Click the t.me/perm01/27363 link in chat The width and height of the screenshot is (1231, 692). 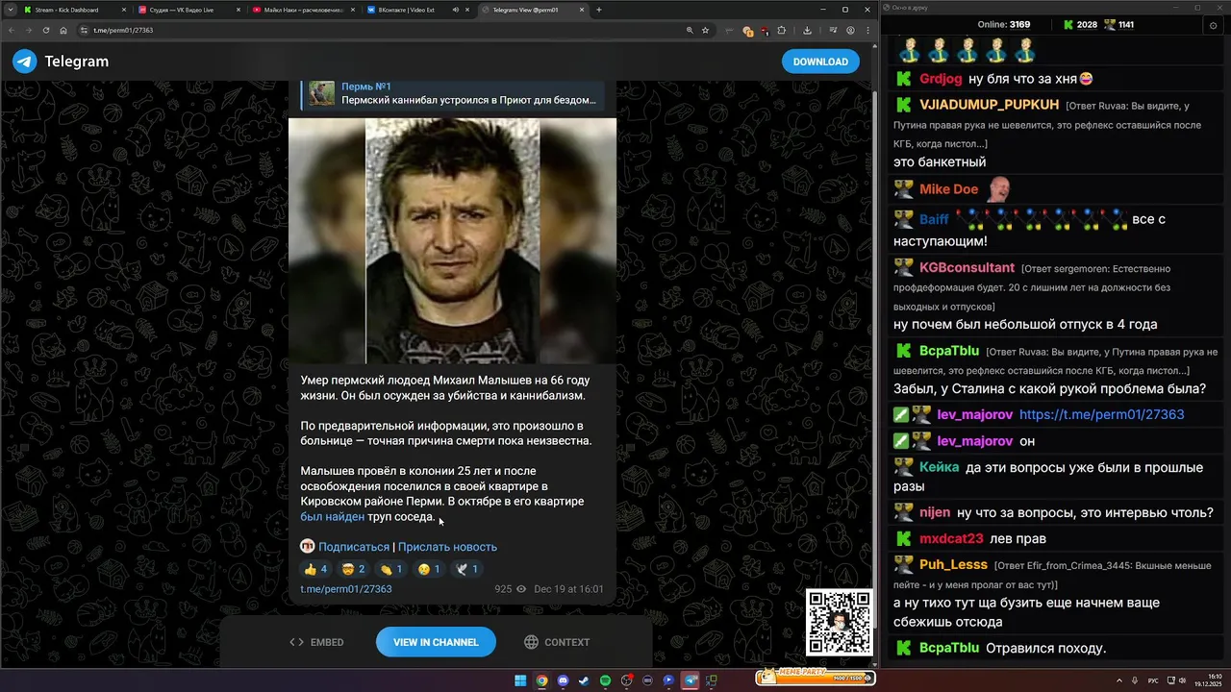[1101, 414]
